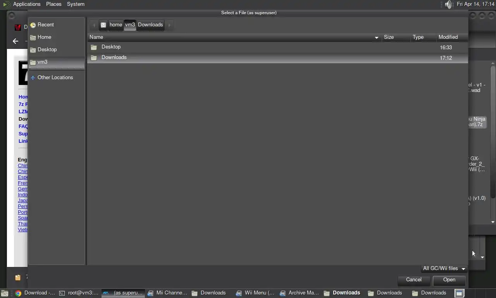Sort by the Size column header
496x298 pixels.
(x=396, y=37)
